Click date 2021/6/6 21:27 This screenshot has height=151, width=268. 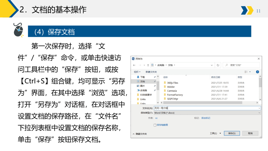(219, 99)
